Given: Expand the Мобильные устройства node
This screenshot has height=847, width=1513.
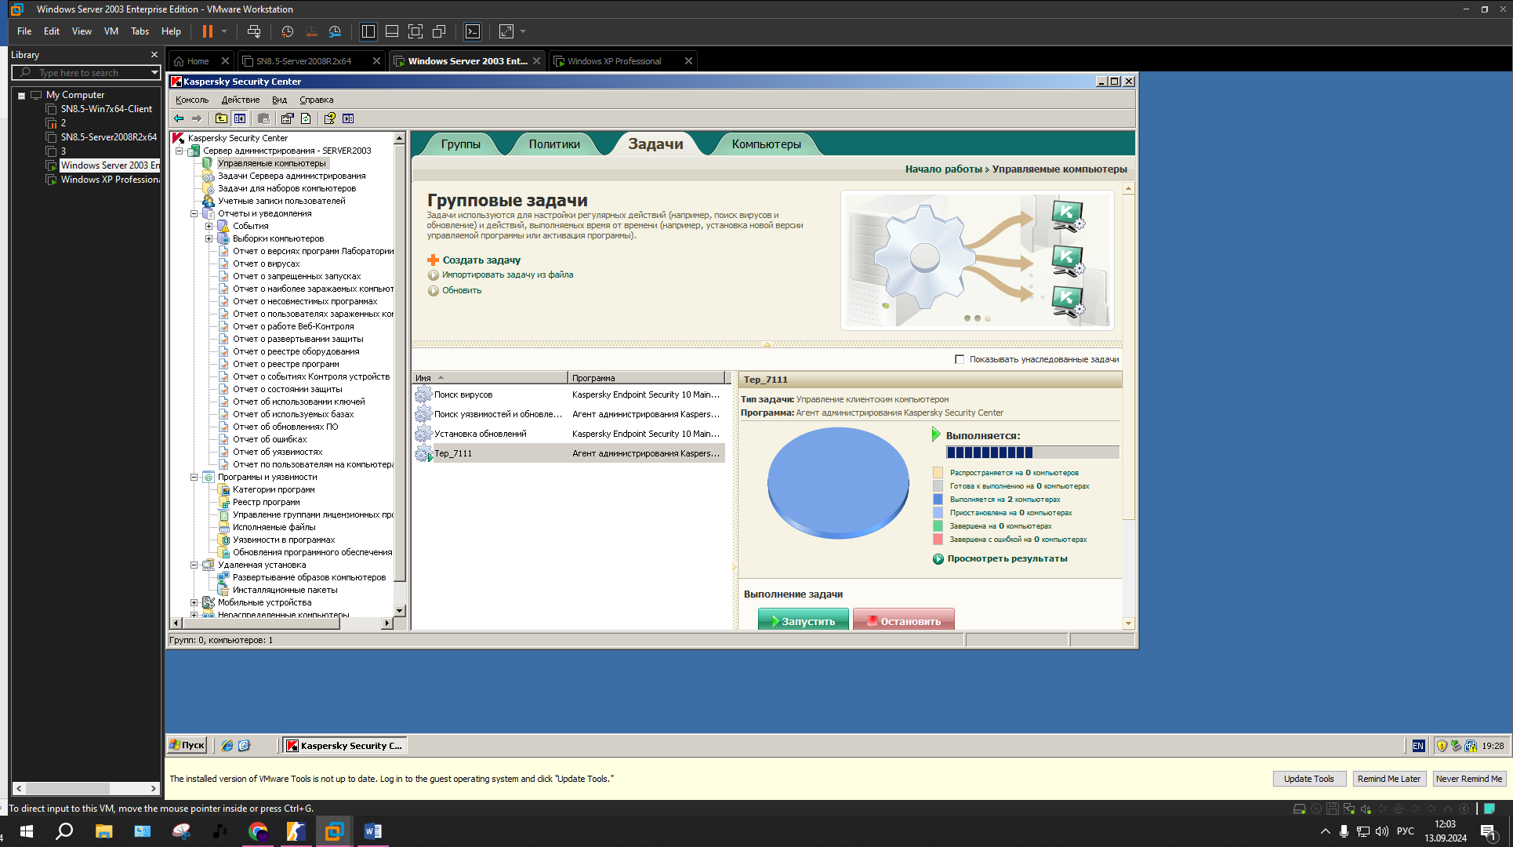Looking at the screenshot, I should (x=194, y=602).
